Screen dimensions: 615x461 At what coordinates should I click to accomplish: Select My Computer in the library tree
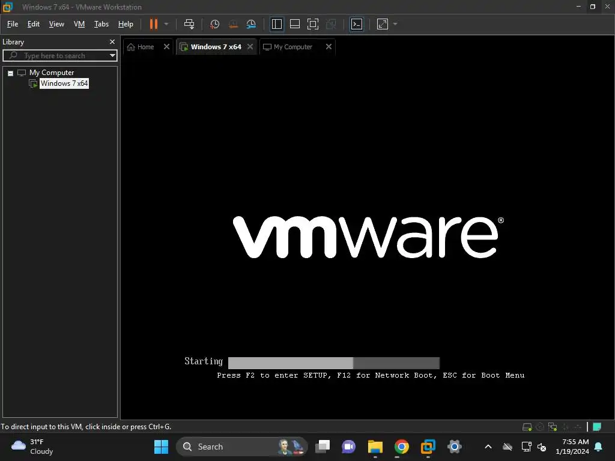tap(52, 73)
